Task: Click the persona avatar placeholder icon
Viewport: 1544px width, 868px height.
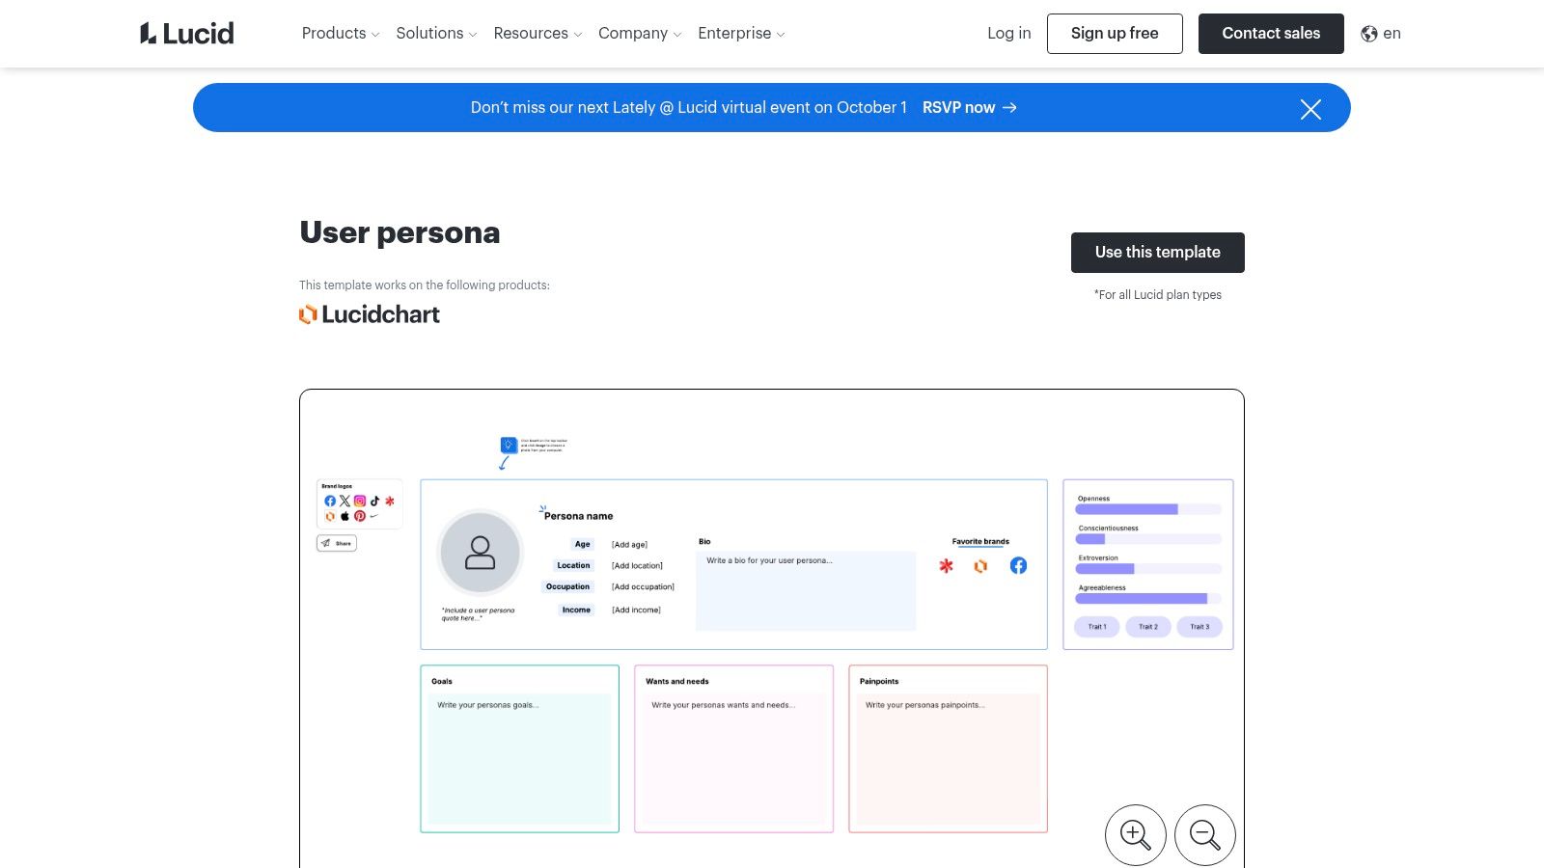Action: pos(480,553)
